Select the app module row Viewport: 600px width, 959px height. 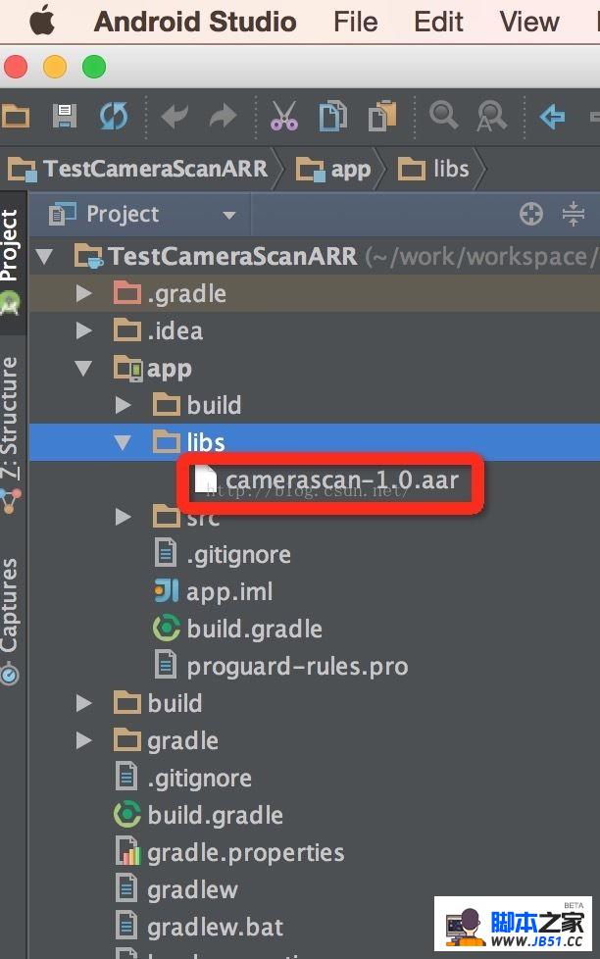point(315,368)
